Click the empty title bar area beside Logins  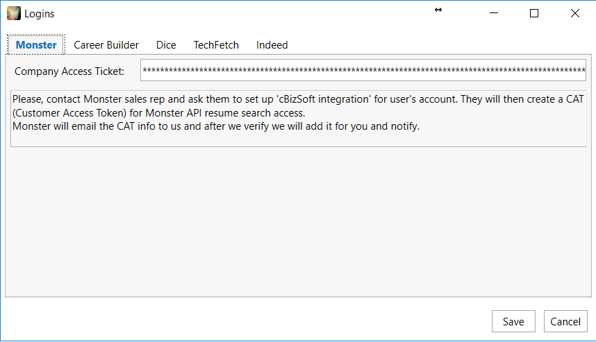click(243, 13)
